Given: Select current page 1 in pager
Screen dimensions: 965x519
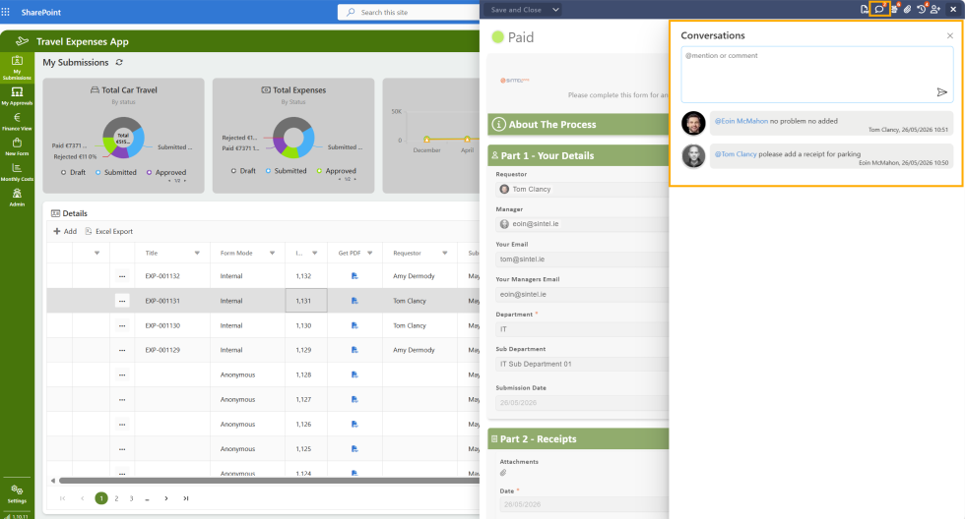Looking at the screenshot, I should pyautogui.click(x=101, y=498).
